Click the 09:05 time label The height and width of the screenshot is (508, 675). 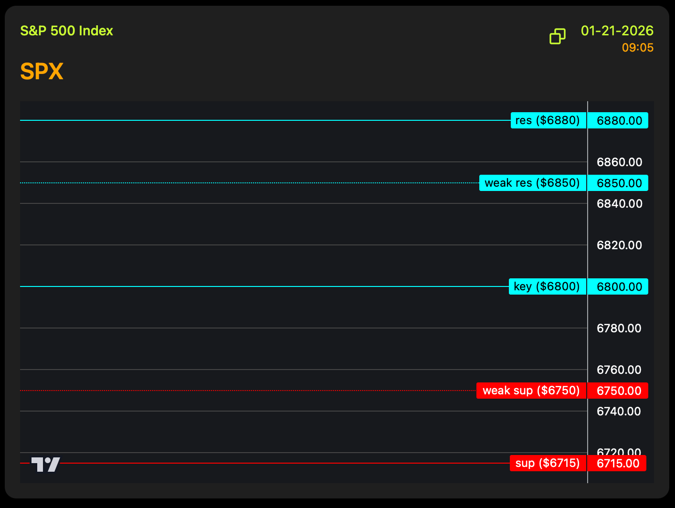[x=637, y=48]
